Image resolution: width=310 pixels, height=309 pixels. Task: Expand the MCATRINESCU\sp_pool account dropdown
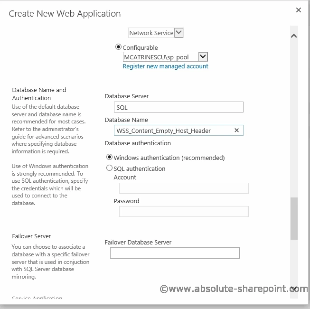click(203, 57)
